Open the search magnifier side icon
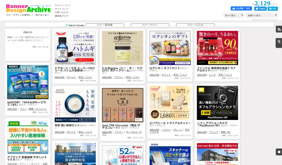Screen dimensions: 282x165 pos(279,43)
